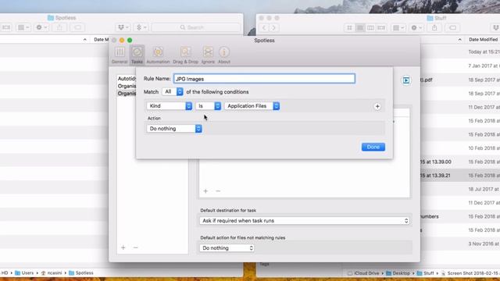The height and width of the screenshot is (281, 500).
Task: Switch to the Tasks tab
Action: pos(137,55)
